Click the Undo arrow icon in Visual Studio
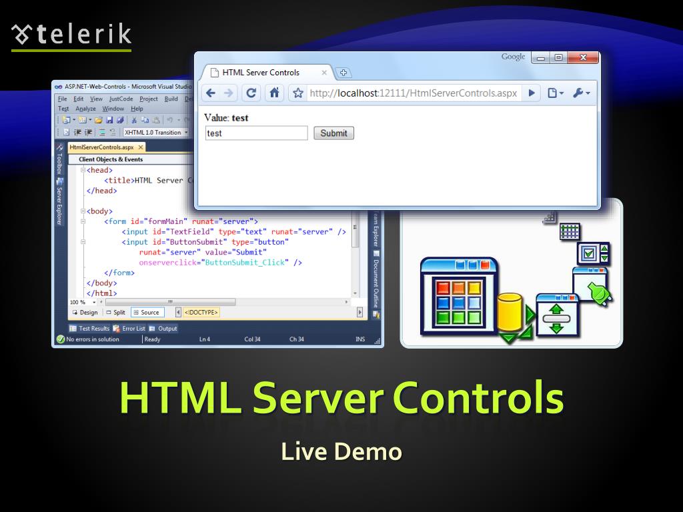This screenshot has height=512, width=683. click(170, 120)
